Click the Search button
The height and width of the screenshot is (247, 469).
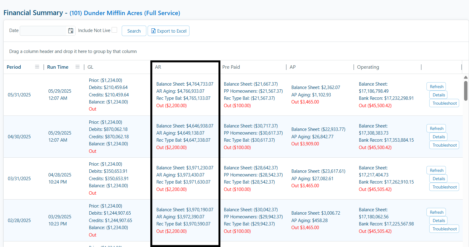[134, 31]
